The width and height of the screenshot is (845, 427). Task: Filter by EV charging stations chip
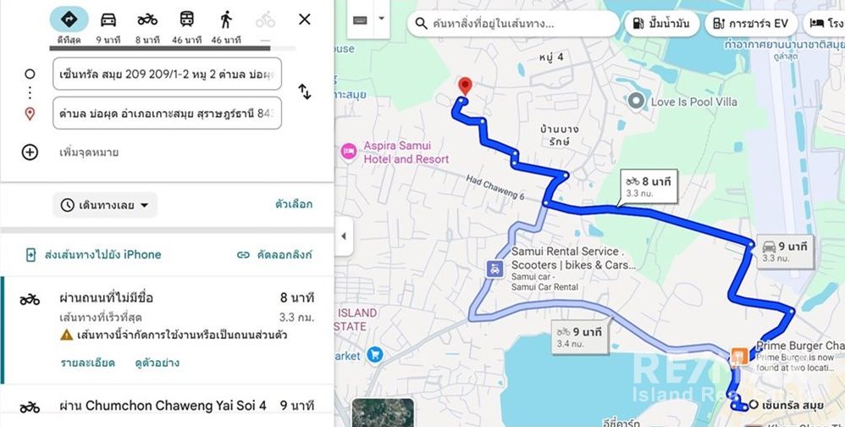click(x=751, y=23)
